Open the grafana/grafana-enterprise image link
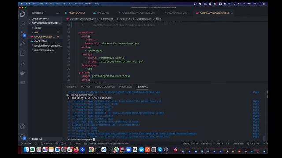Screen dimensions: 282x158 tap(111, 76)
